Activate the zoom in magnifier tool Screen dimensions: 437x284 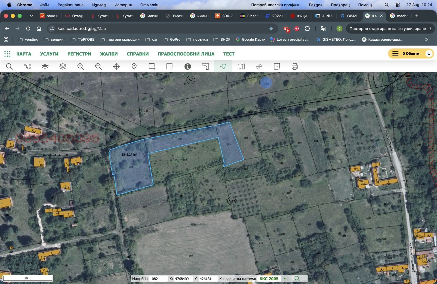click(x=81, y=66)
